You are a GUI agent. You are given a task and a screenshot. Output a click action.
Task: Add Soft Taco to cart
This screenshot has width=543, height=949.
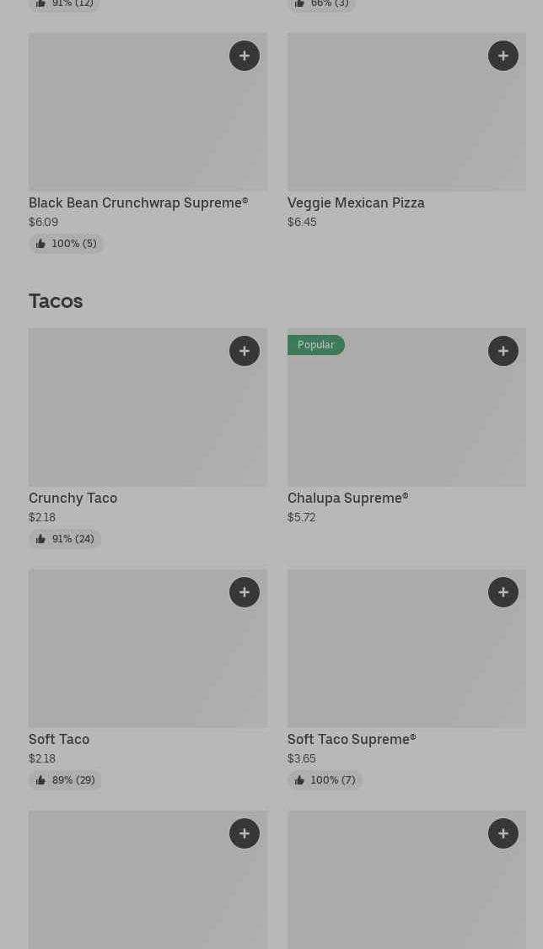245,592
